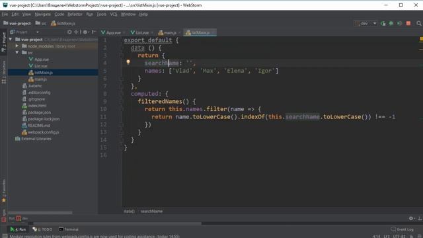Open the Tools menu
Screen dimensions: 423x238
pyautogui.click(x=101, y=15)
